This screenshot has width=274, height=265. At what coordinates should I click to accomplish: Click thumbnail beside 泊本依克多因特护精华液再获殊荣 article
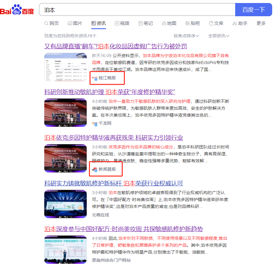pos(65,158)
